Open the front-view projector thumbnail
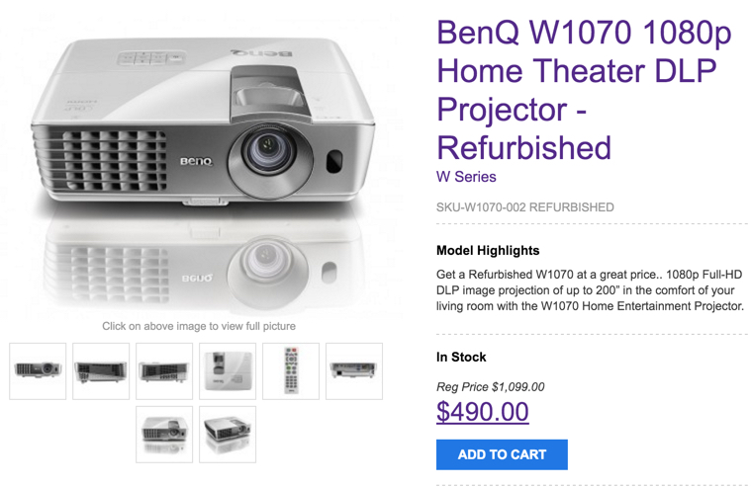The height and width of the screenshot is (487, 751). point(38,371)
